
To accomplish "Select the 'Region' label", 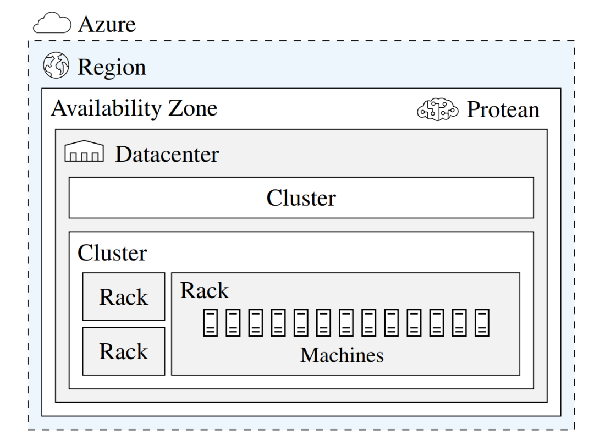I will [x=112, y=68].
